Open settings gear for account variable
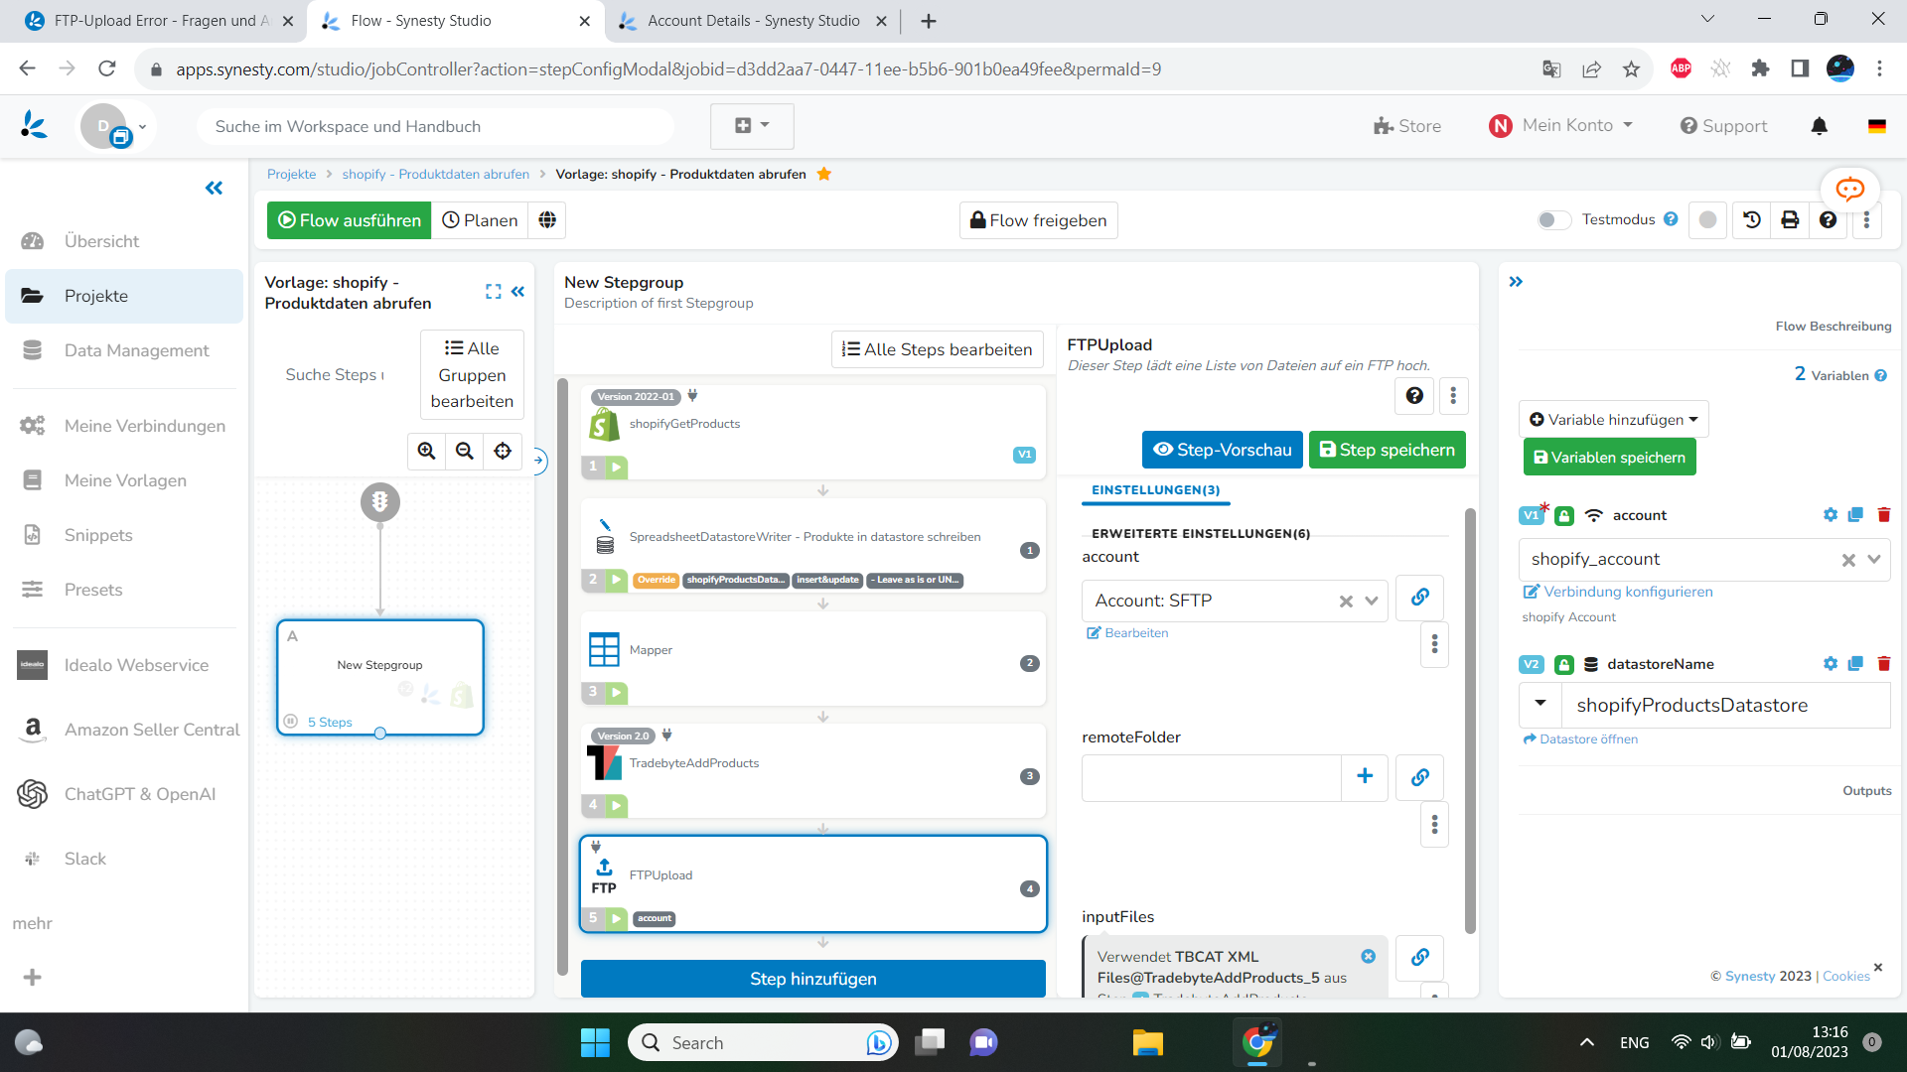The width and height of the screenshot is (1907, 1072). [x=1831, y=515]
